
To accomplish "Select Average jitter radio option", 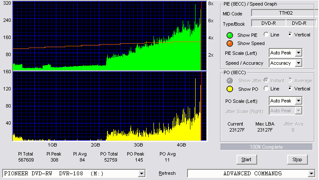I will 290,80.
